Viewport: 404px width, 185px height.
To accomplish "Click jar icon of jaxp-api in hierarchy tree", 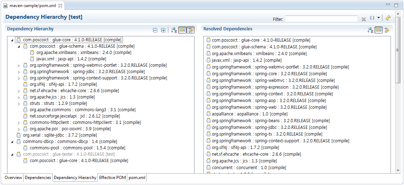I will click(32, 59).
